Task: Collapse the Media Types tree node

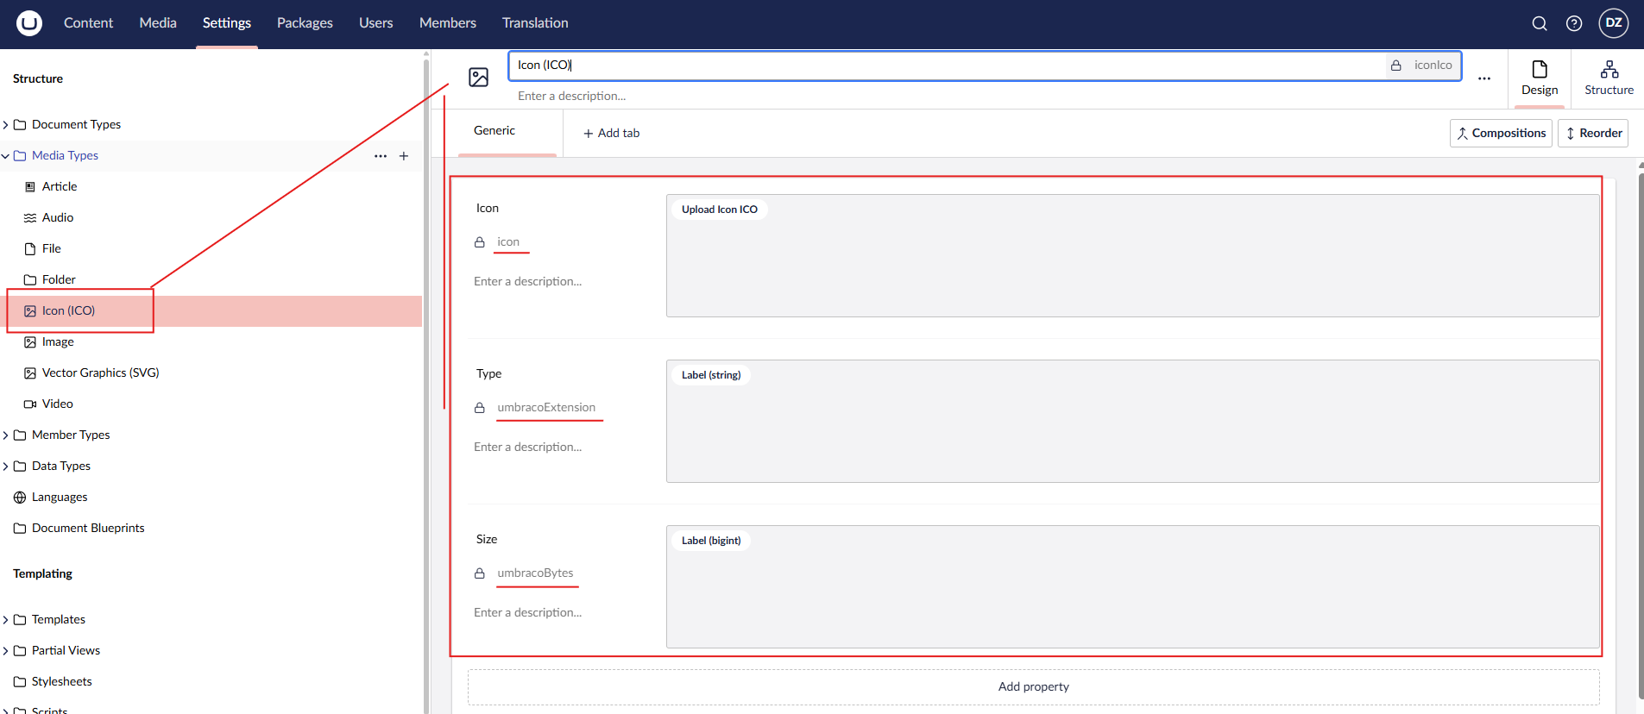Action: pyautogui.click(x=6, y=156)
